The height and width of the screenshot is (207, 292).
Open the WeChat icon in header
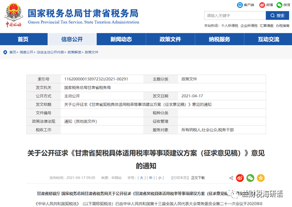(x=279, y=5)
